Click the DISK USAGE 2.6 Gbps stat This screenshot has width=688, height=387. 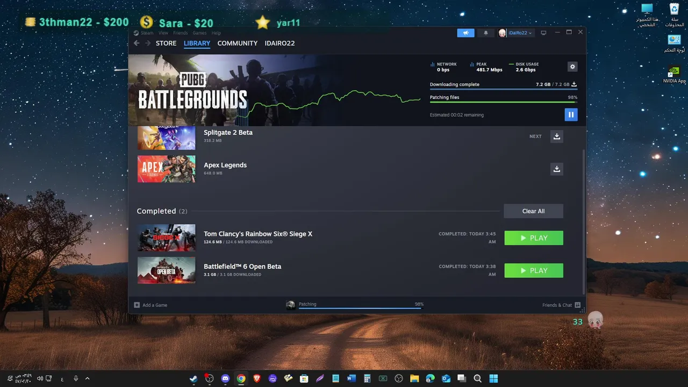pyautogui.click(x=524, y=67)
